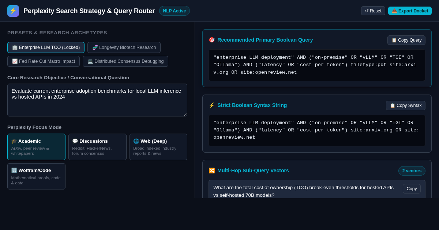Reset the query router
The image size is (439, 230).
[373, 11]
